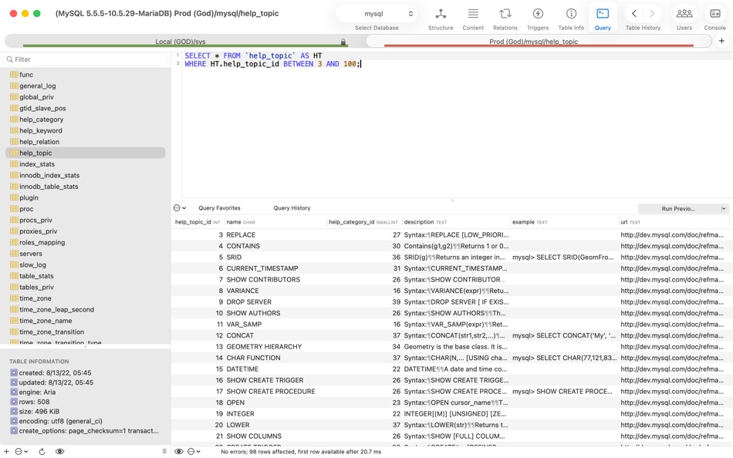Open the Structure view
Viewport: 733px width, 458px height.
click(x=441, y=19)
